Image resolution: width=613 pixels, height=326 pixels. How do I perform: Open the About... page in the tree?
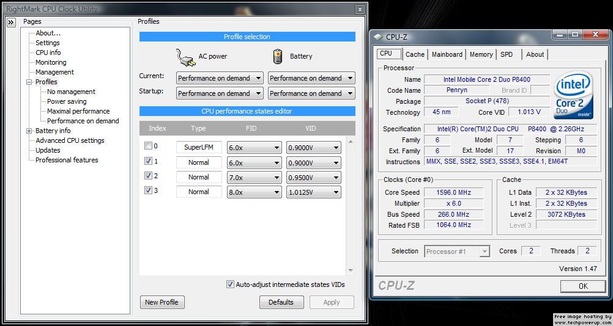(48, 33)
